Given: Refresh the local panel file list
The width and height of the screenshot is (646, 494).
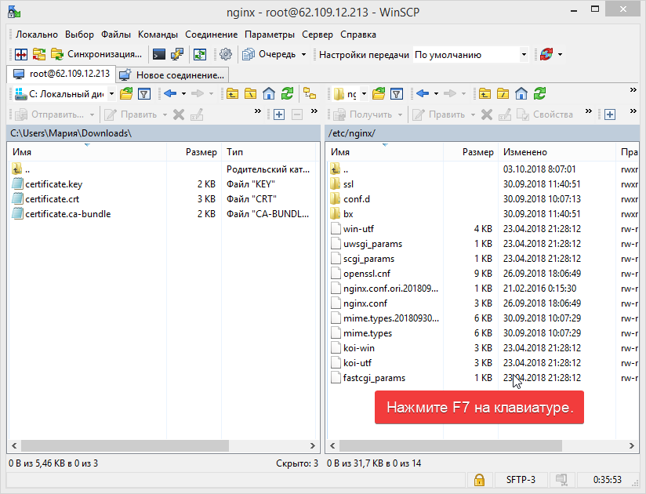Looking at the screenshot, I should point(287,94).
